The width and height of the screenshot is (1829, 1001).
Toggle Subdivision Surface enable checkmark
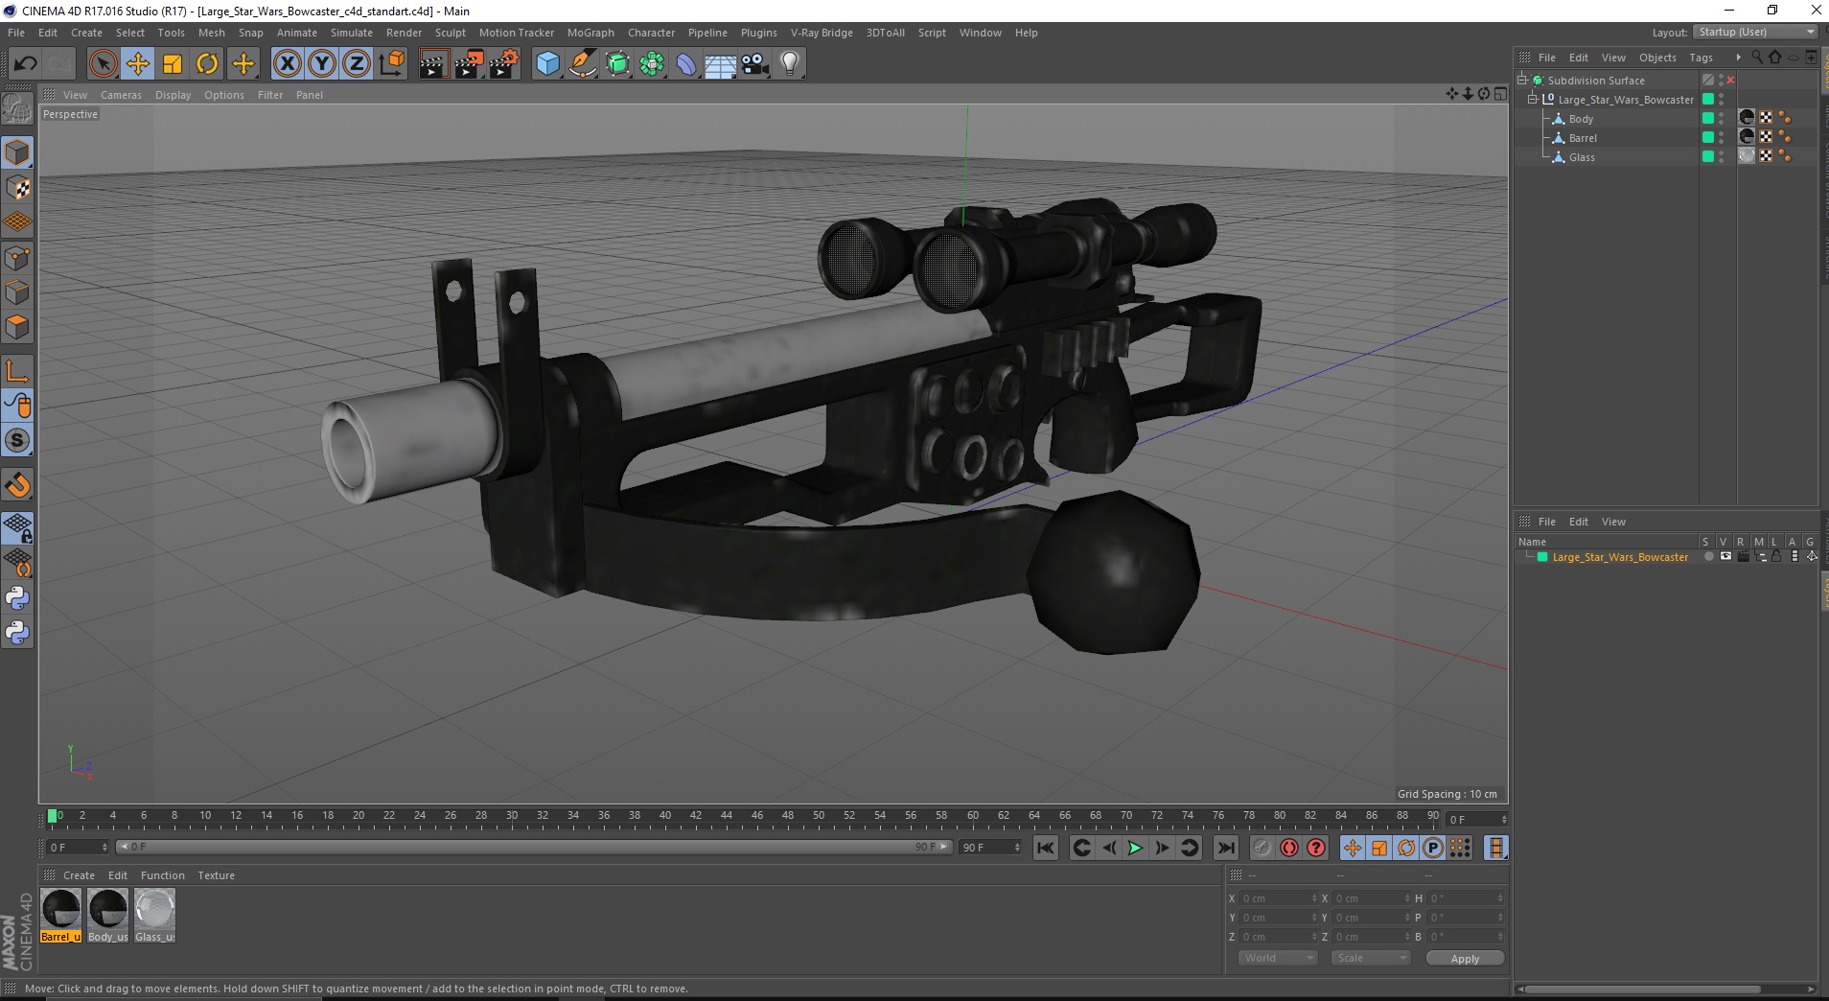[1730, 81]
